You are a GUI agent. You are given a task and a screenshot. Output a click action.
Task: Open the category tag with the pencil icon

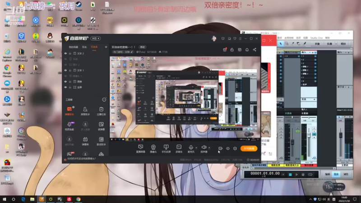click(123, 52)
